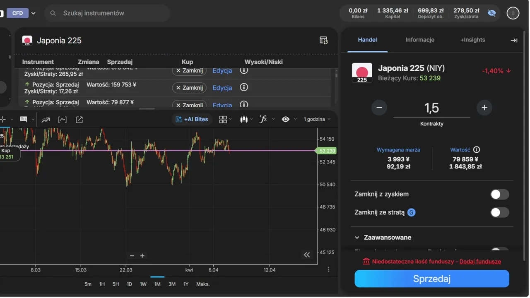This screenshot has width=530, height=298.
Task: Toggle balance visibility with the crossed eye icon
Action: [x=492, y=13]
